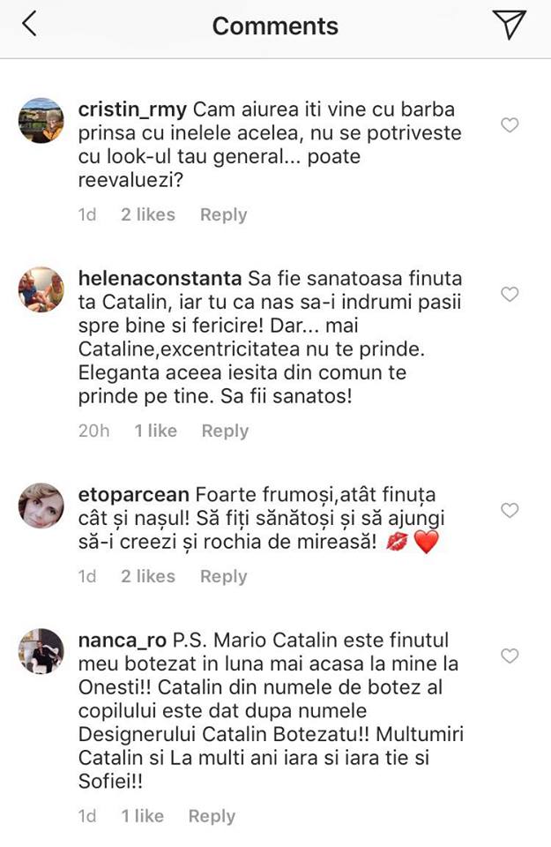Like cristin_rmy's comment with the heart
The image size is (551, 847).
point(510,125)
